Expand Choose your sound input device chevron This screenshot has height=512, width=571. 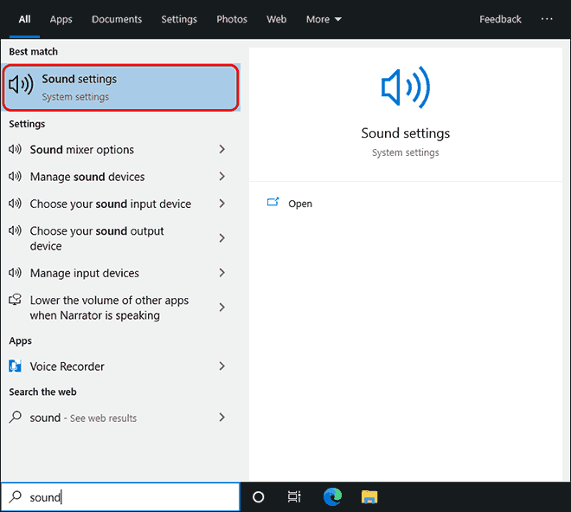221,204
